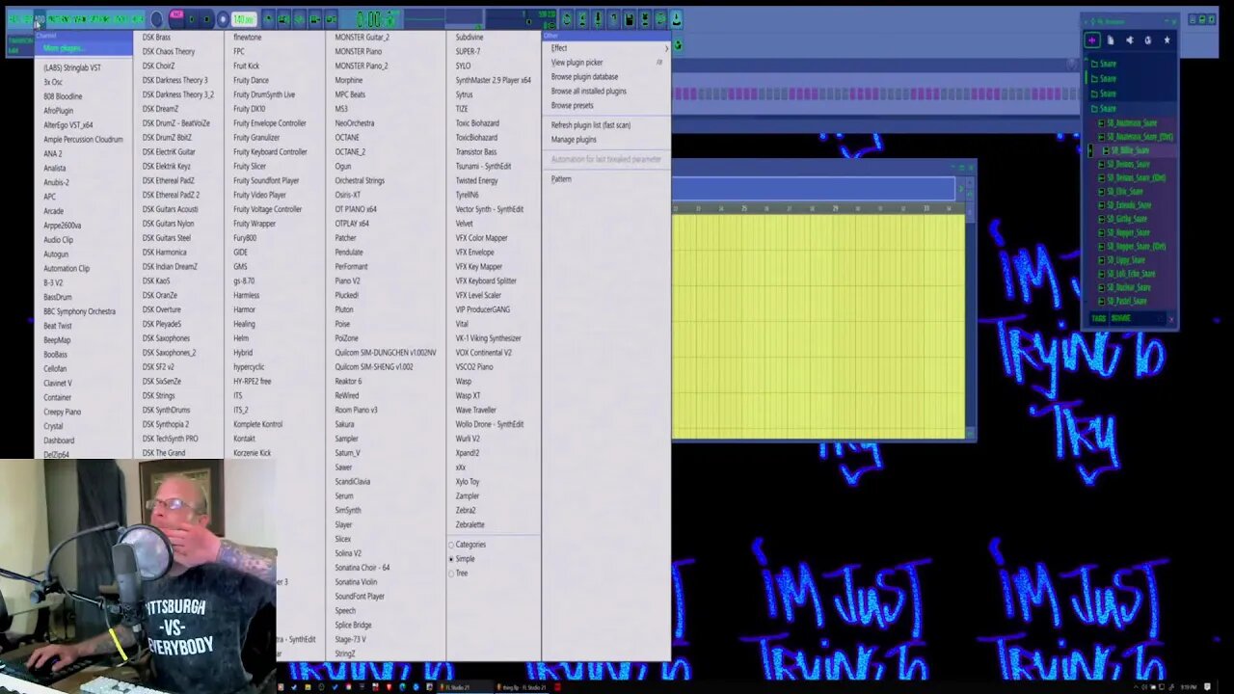
Task: Expand the Effect submenu arrow
Action: [x=666, y=48]
